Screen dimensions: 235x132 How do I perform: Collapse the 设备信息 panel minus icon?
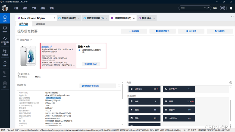pos(119,86)
